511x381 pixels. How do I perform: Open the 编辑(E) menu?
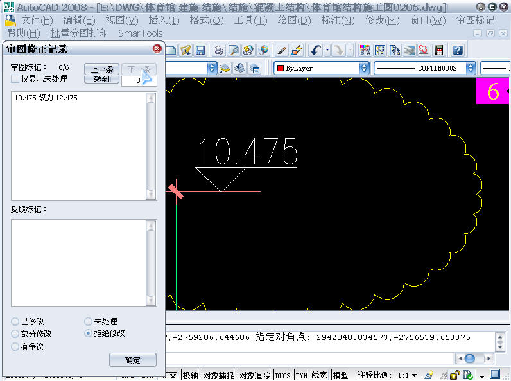(x=79, y=21)
